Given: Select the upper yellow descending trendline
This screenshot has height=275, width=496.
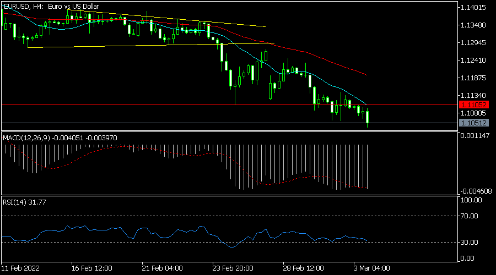Looking at the screenshot, I should (166, 18).
